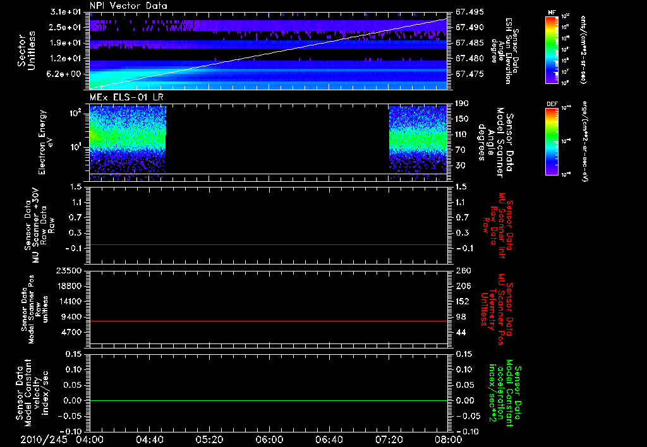
Task: Click the gray MU Scanner +30V line
Action: tap(269, 244)
